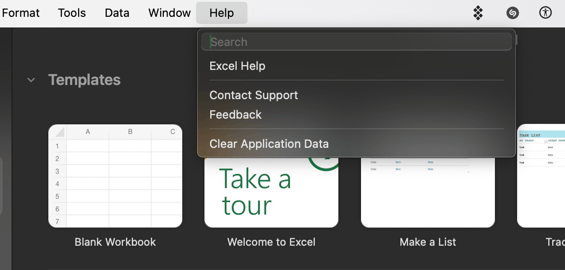Close the open Help menu
Image resolution: width=565 pixels, height=270 pixels.
click(222, 13)
